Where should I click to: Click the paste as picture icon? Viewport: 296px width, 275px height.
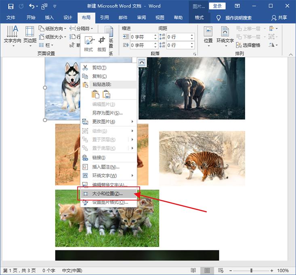(x=107, y=94)
